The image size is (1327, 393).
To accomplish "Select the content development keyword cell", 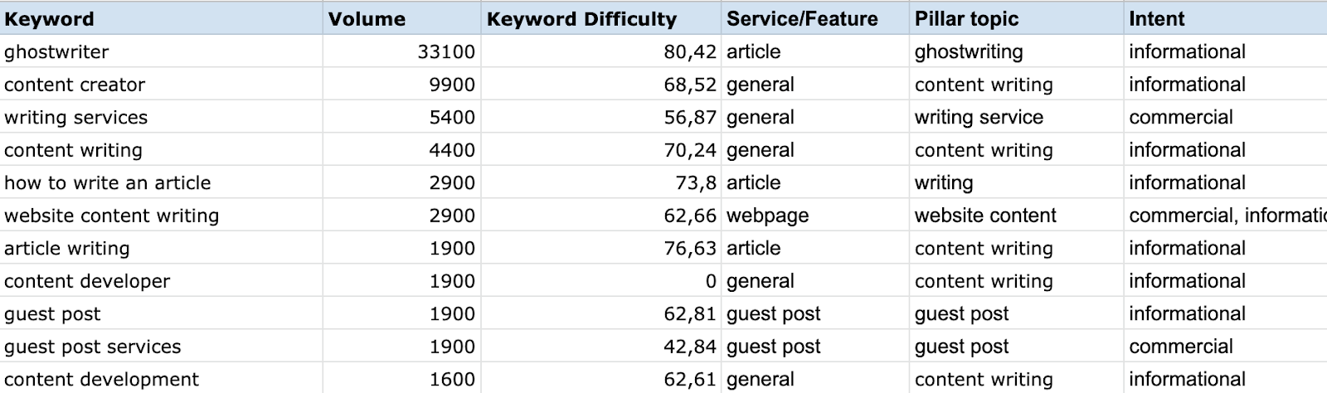I will (x=161, y=379).
